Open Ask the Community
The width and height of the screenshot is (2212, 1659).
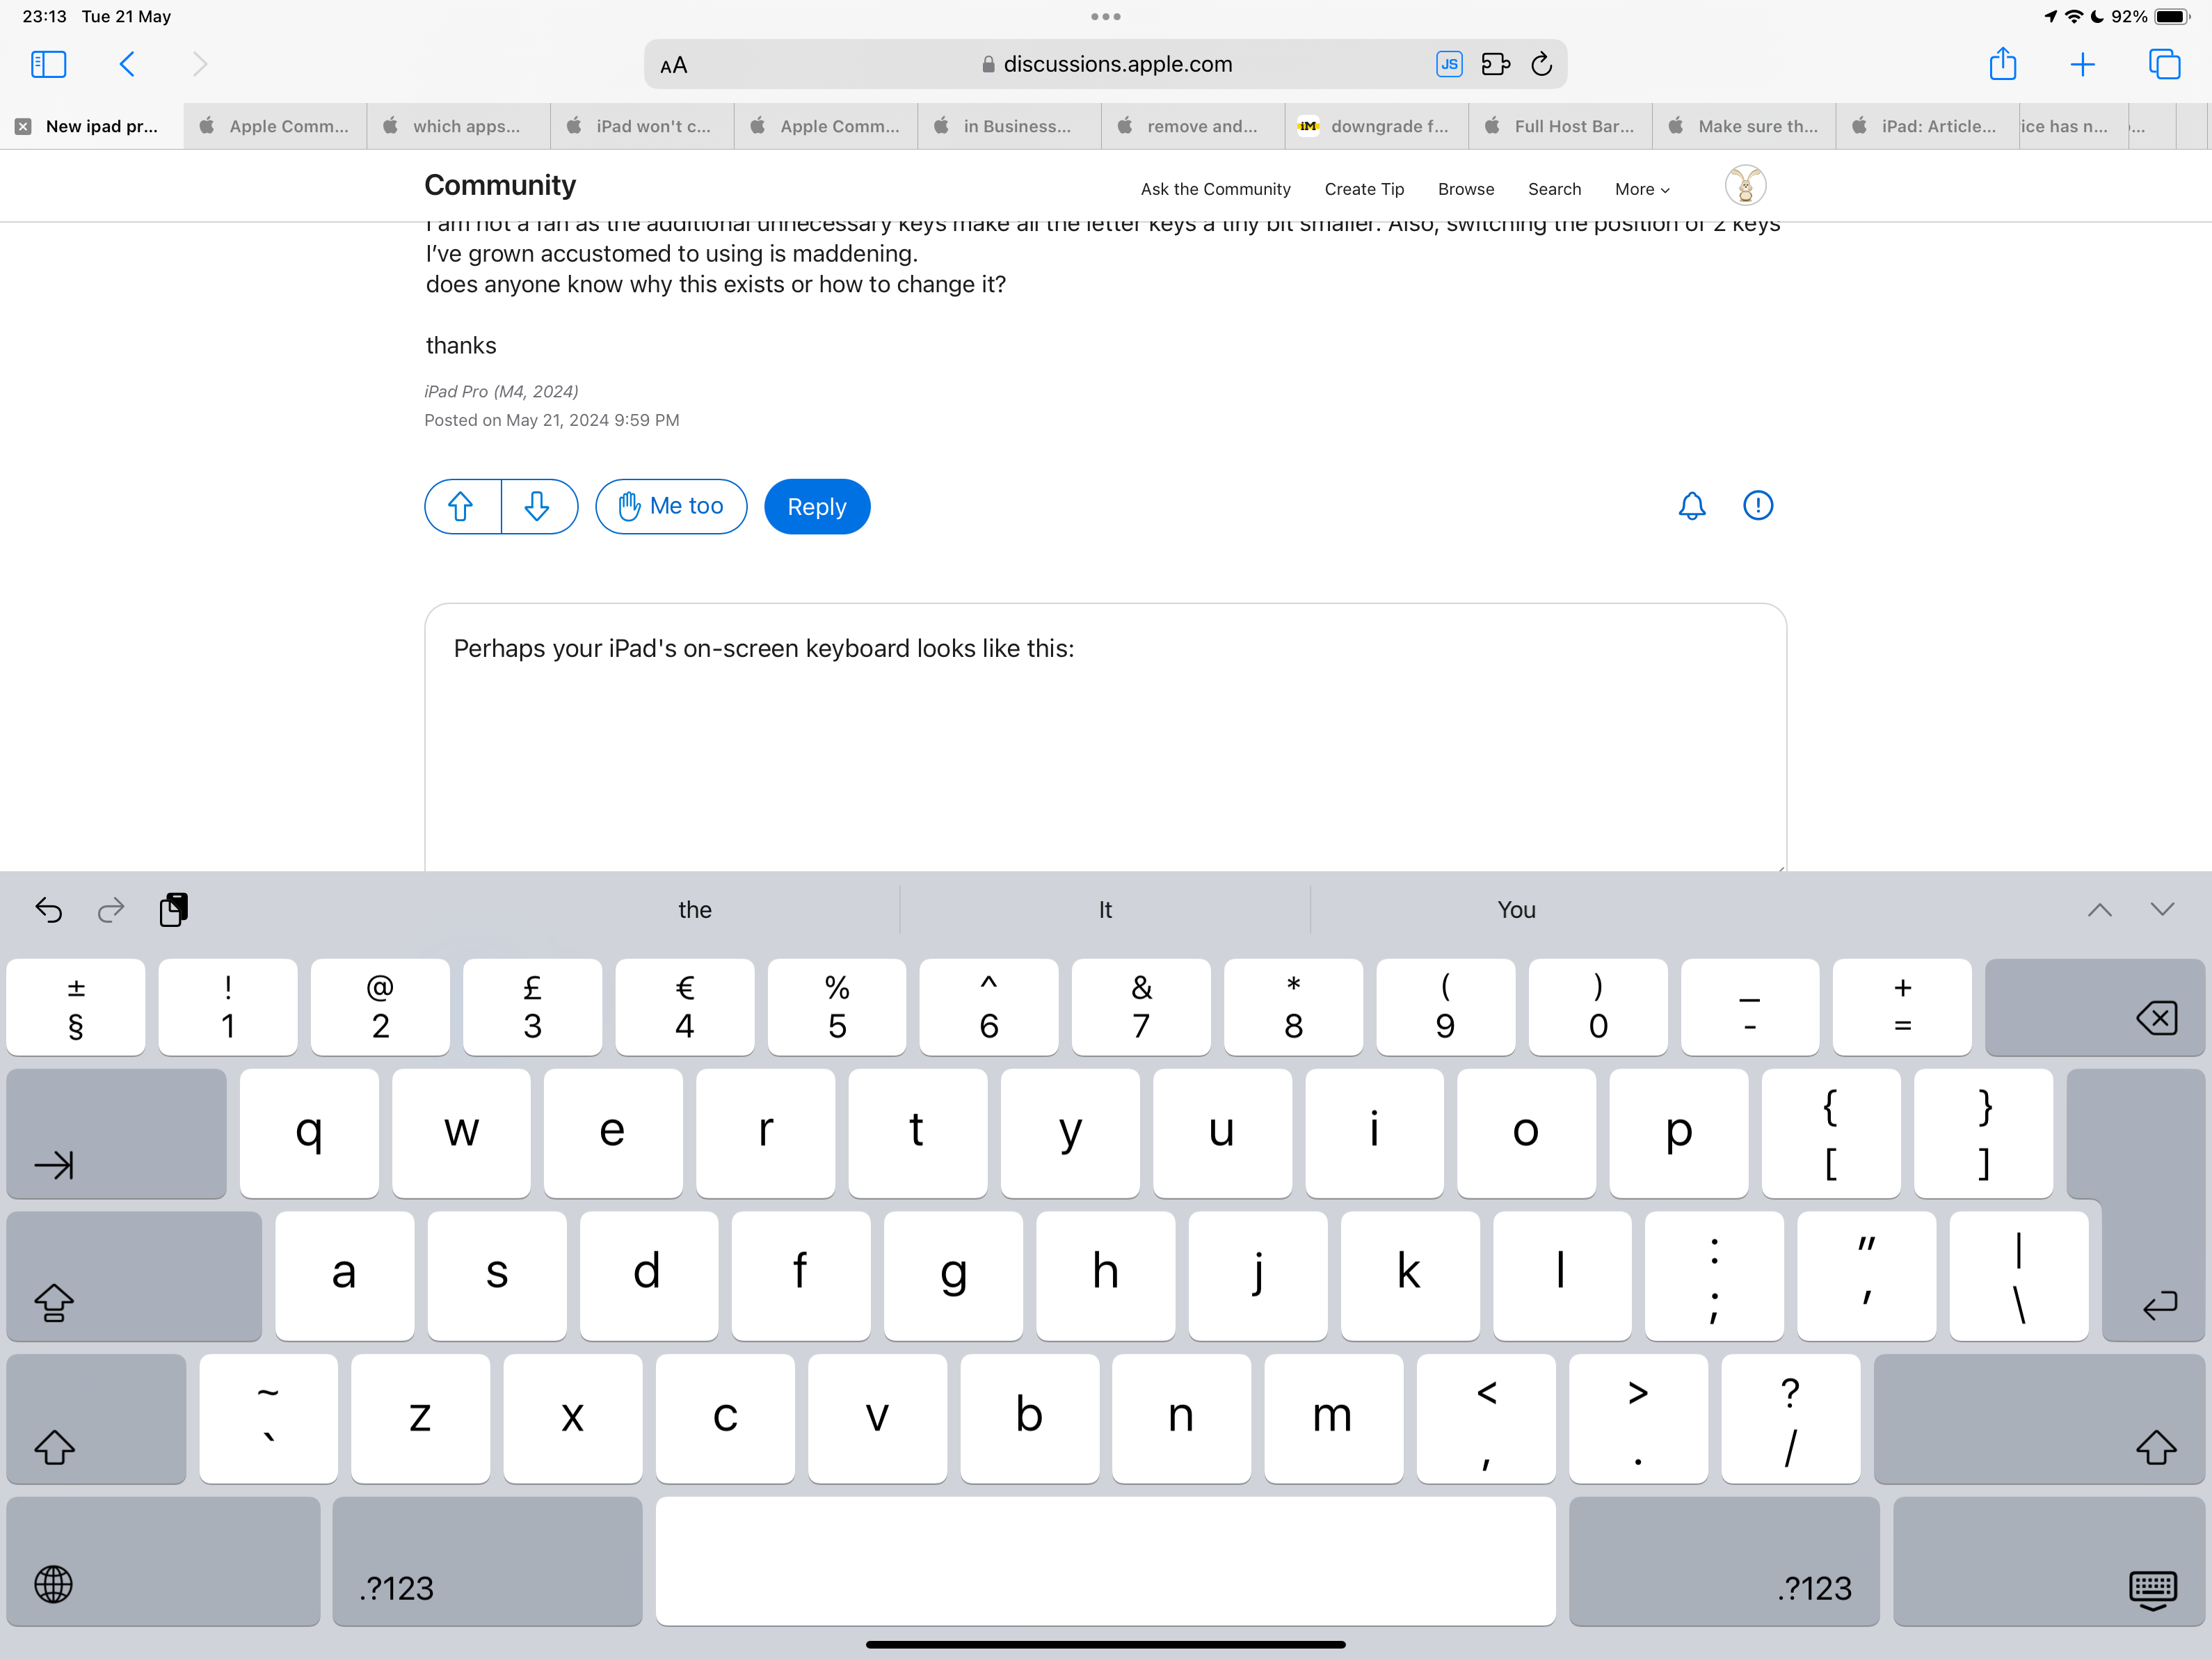[1215, 189]
